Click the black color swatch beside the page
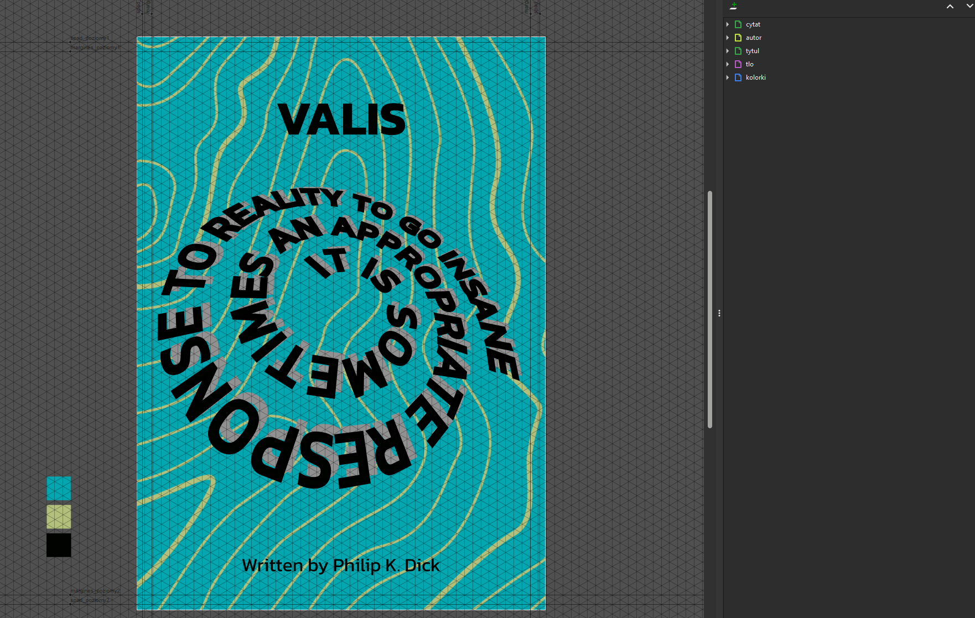Viewport: 975px width, 618px height. (x=59, y=545)
